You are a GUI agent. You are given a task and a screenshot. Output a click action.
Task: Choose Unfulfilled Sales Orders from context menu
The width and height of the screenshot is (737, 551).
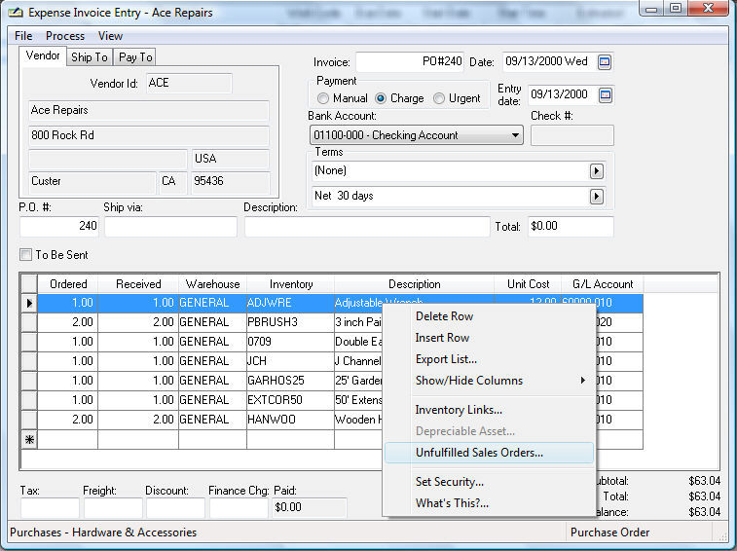[479, 453]
